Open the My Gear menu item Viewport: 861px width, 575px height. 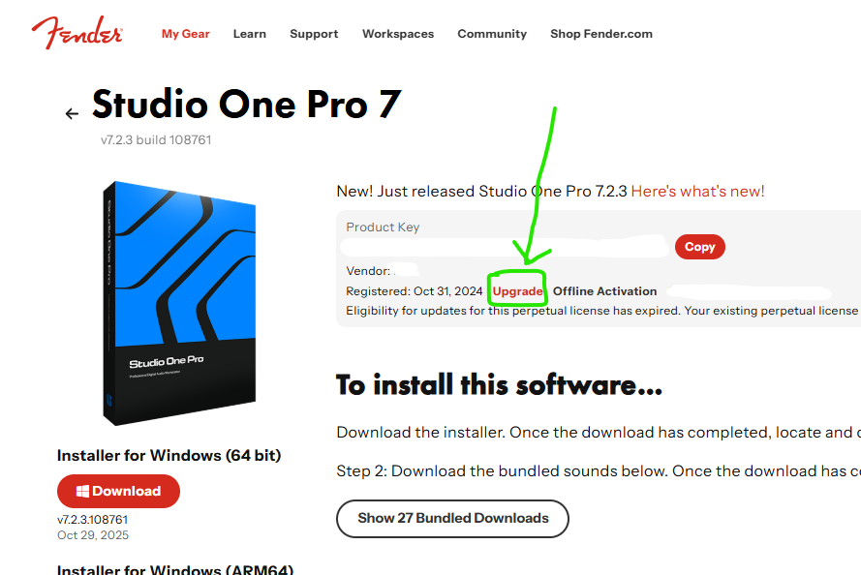point(186,34)
